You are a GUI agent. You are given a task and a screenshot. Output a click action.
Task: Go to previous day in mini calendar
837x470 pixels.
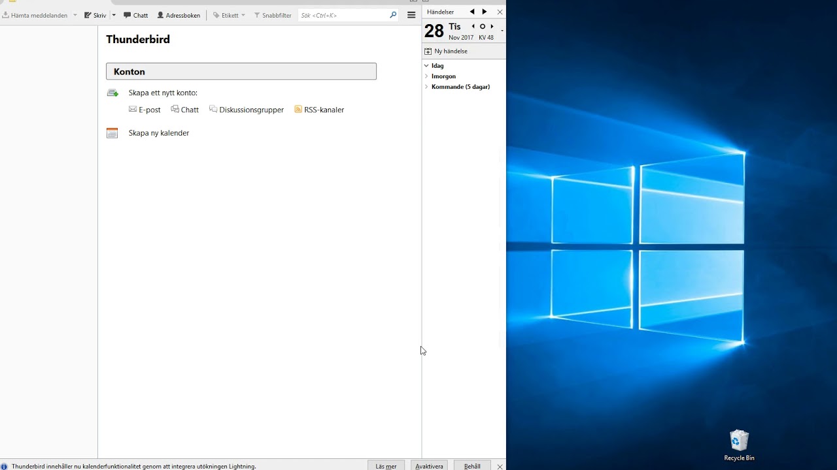click(473, 27)
